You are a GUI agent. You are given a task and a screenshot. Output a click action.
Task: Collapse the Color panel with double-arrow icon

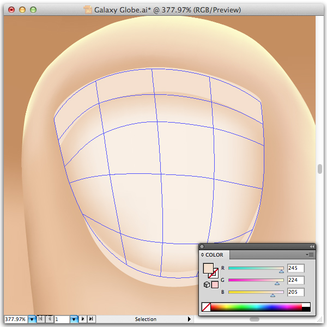312,247
